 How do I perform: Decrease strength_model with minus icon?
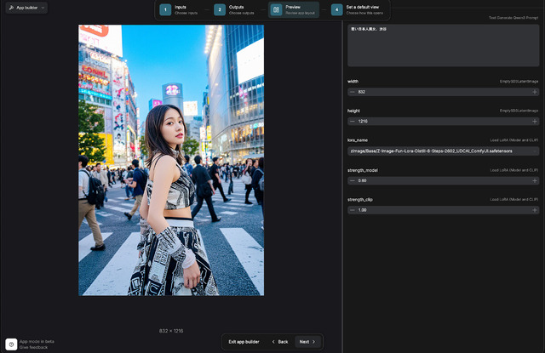click(x=353, y=180)
